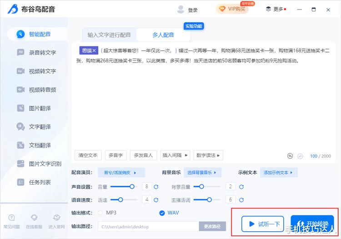The width and height of the screenshot is (341, 239).
Task: Click the undo icon near word count
Action: [x=290, y=156]
